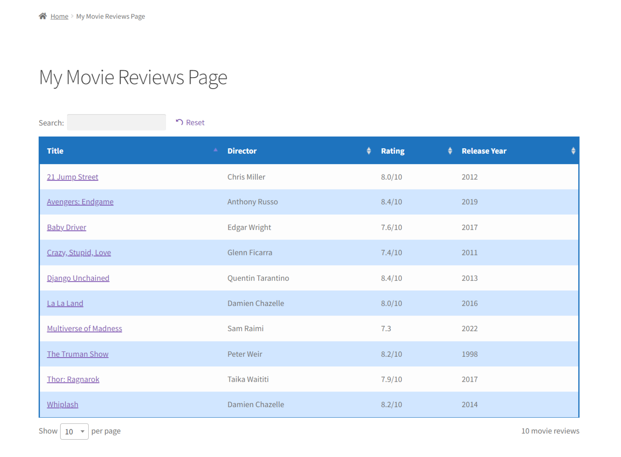Open the Django Unchained review

78,278
